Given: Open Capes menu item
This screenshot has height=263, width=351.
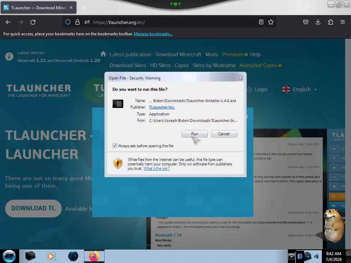Looking at the screenshot, I should (x=182, y=65).
